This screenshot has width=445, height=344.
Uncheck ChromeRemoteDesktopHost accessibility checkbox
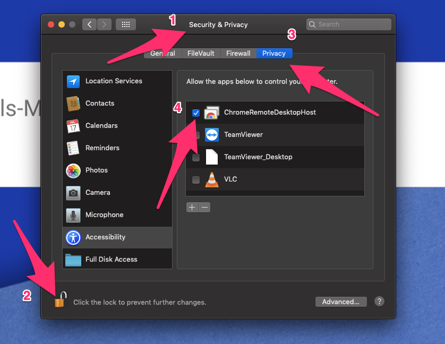pos(196,113)
